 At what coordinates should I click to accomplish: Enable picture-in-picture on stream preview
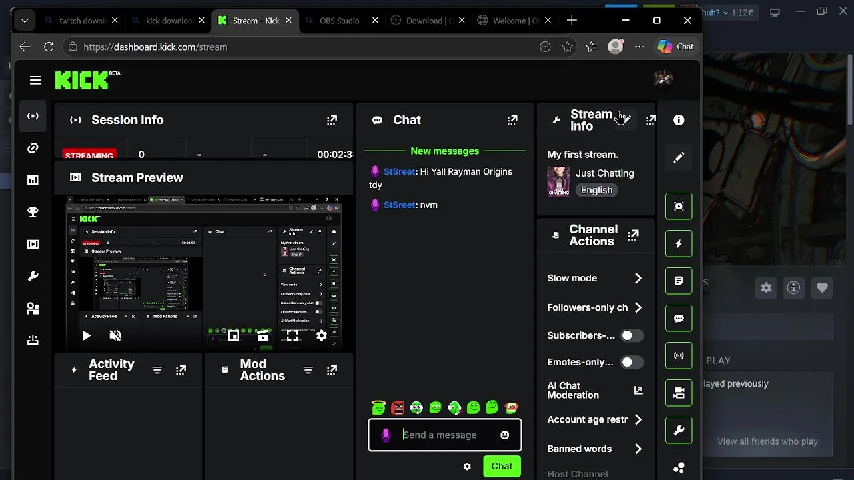click(x=234, y=335)
